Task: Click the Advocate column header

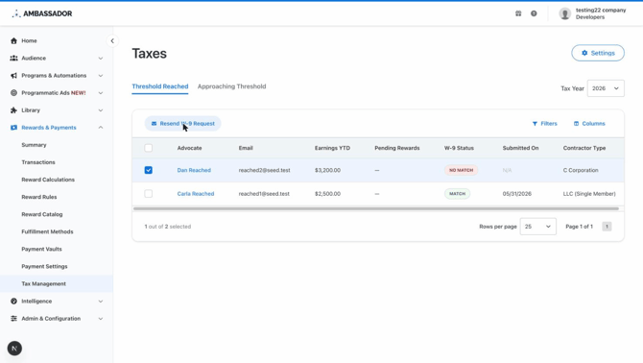Action: 189,148
